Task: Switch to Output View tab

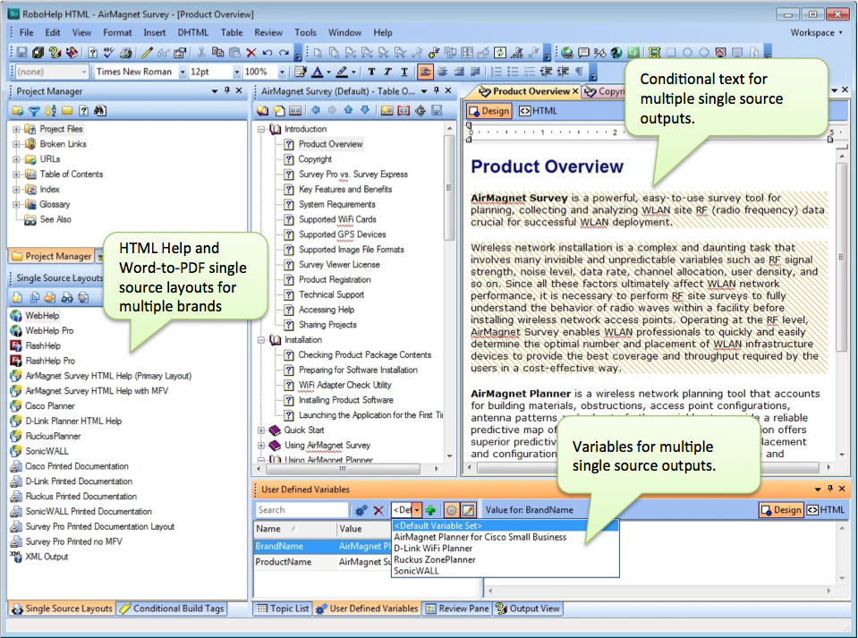Action: 528,608
